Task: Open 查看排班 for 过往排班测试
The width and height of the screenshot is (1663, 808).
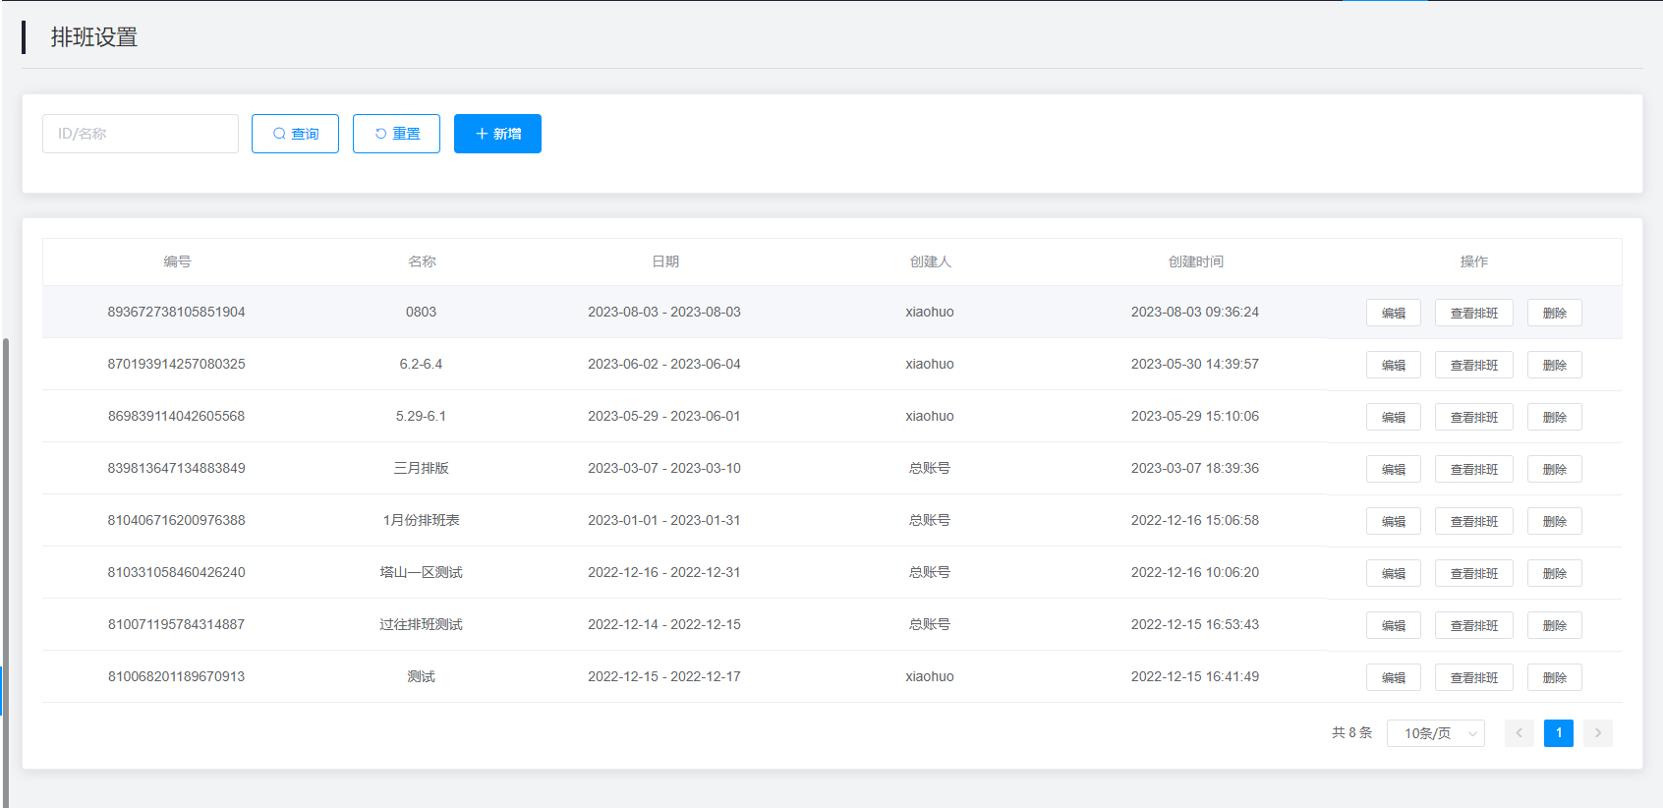Action: 1473,625
